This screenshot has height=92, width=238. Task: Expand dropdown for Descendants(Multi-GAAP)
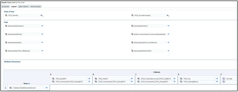[x=168, y=51]
